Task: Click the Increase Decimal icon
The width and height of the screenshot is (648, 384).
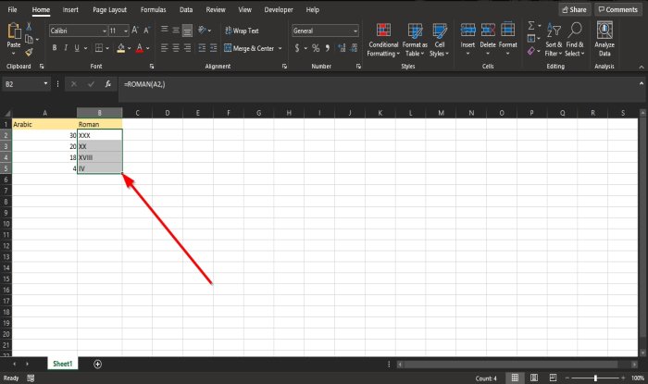Action: pyautogui.click(x=342, y=48)
